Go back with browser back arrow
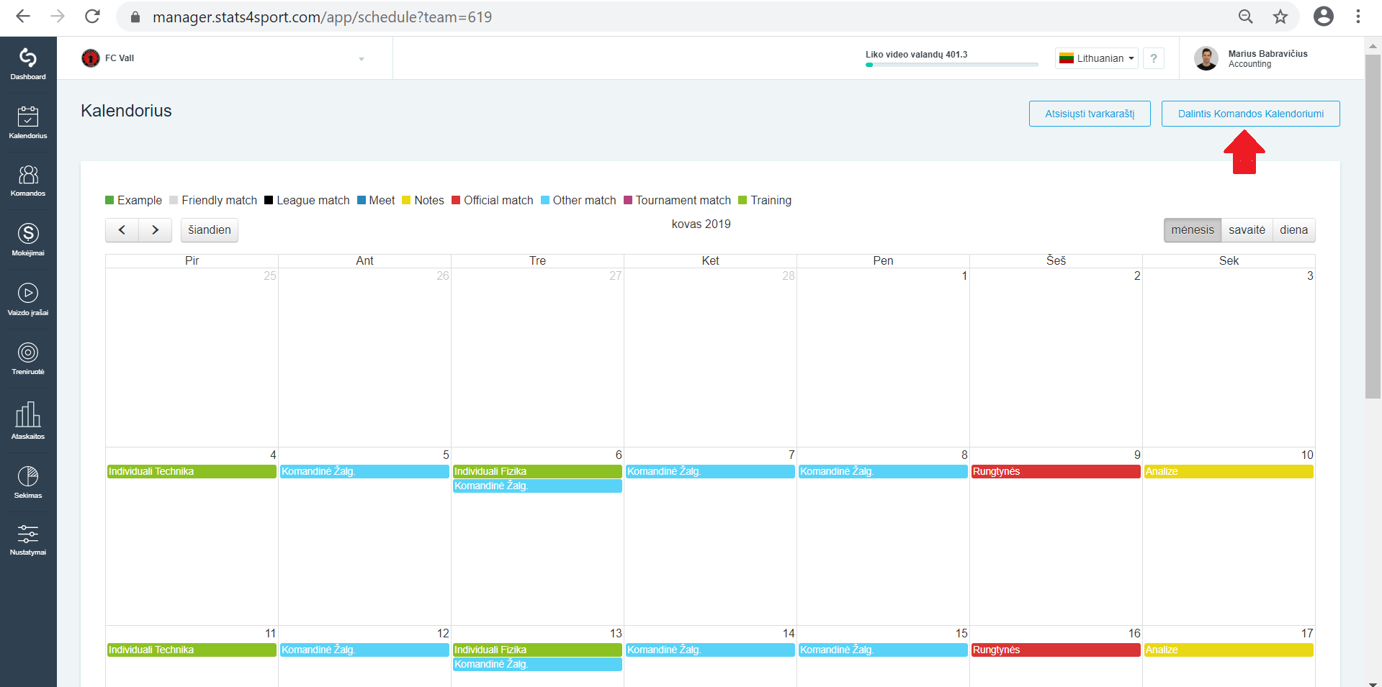Image resolution: width=1382 pixels, height=687 pixels. (23, 17)
